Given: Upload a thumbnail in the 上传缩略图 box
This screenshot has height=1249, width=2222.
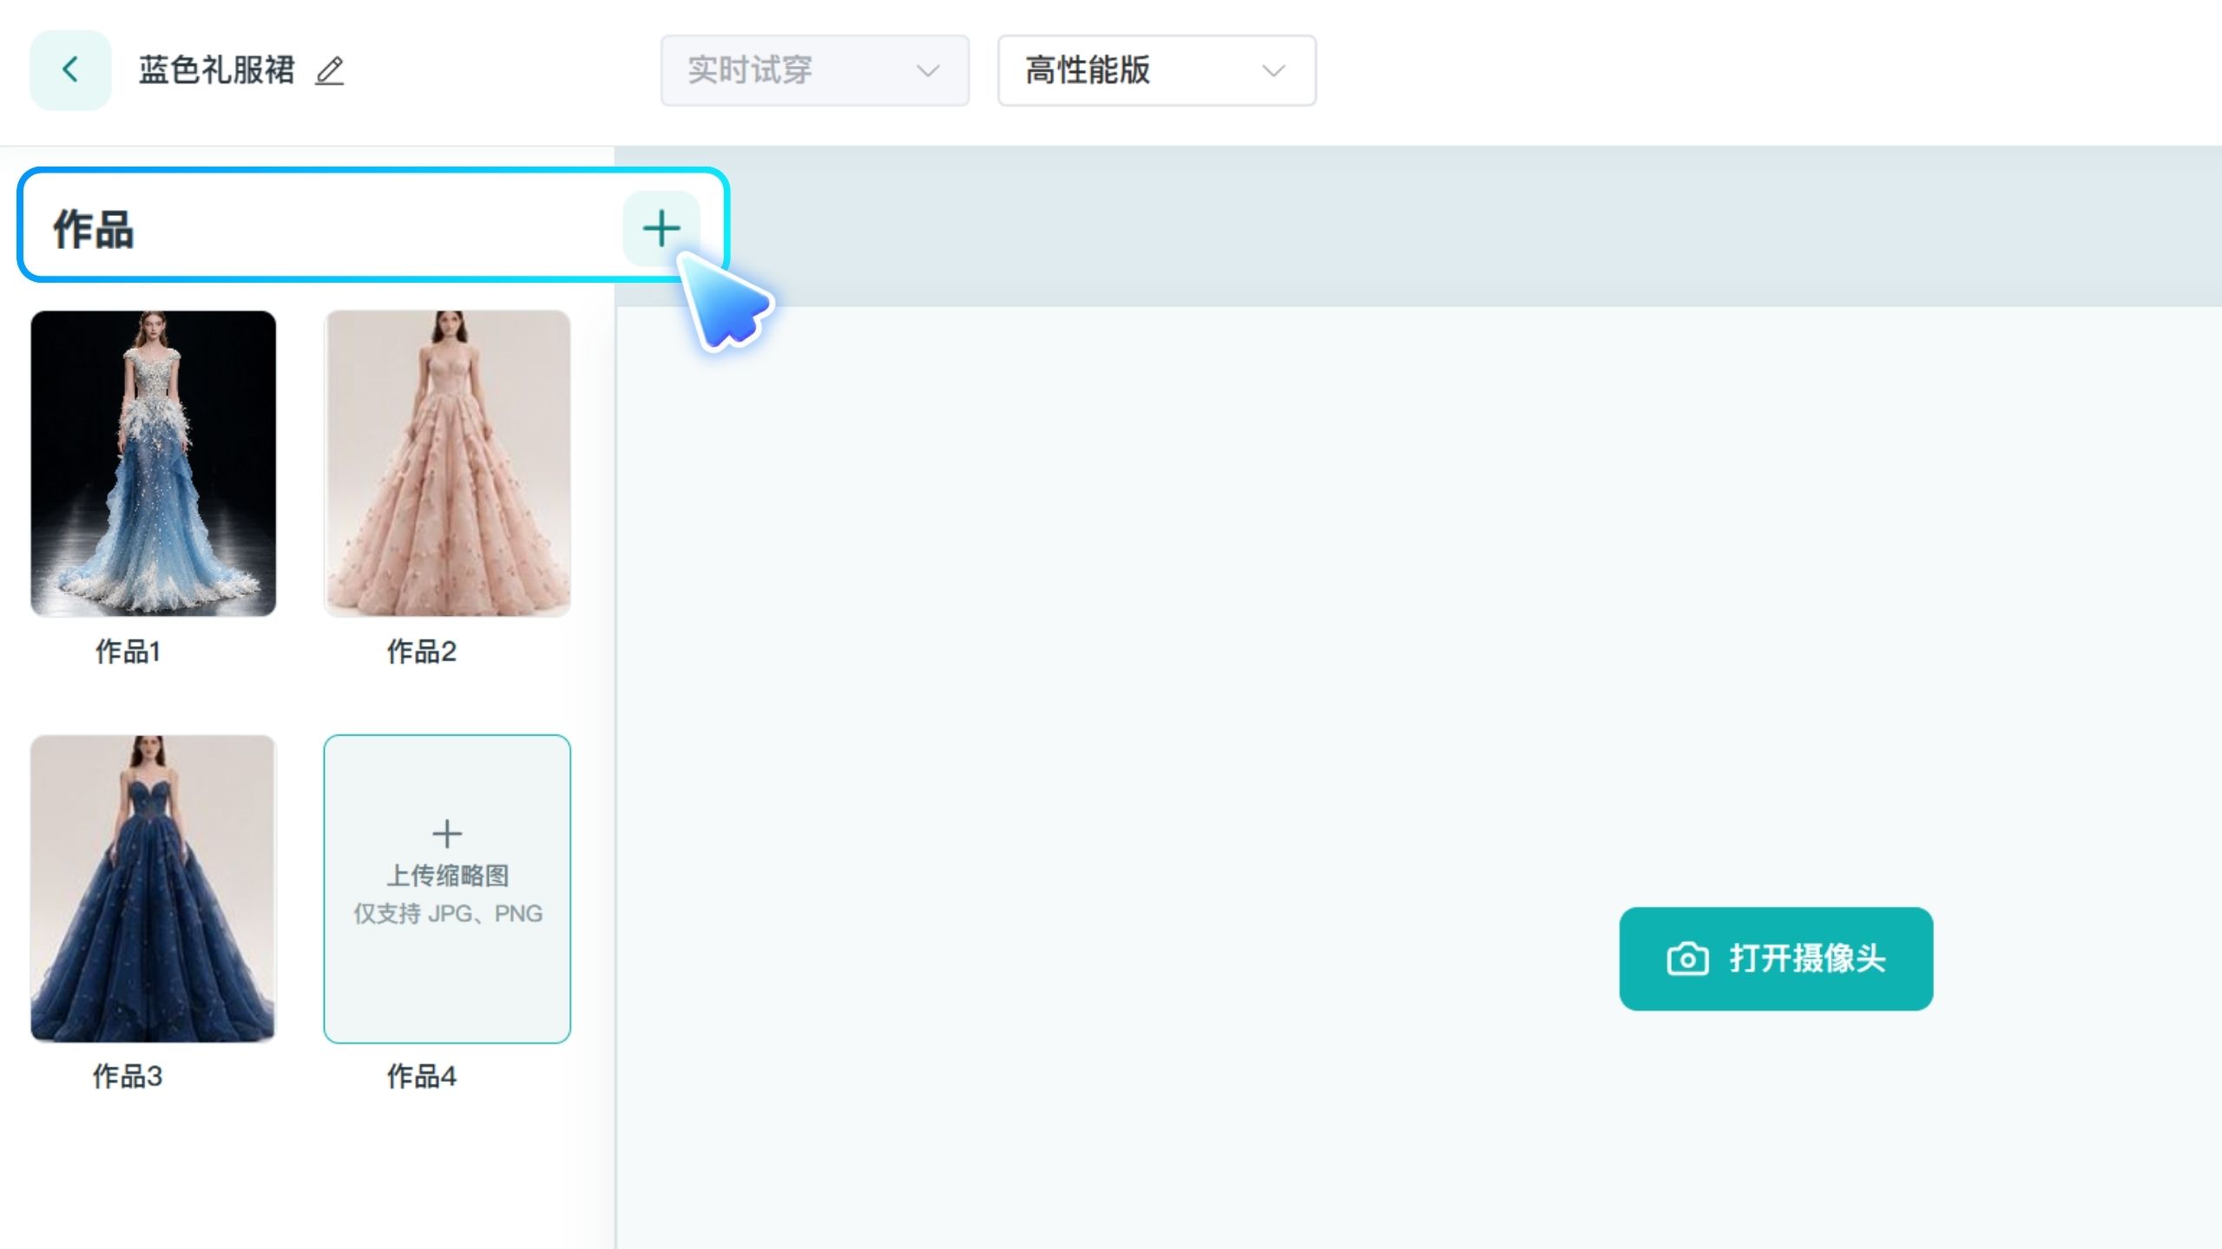Looking at the screenshot, I should tap(447, 889).
